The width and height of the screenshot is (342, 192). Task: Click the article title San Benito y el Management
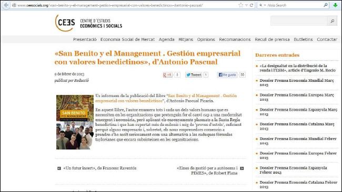pos(147,58)
